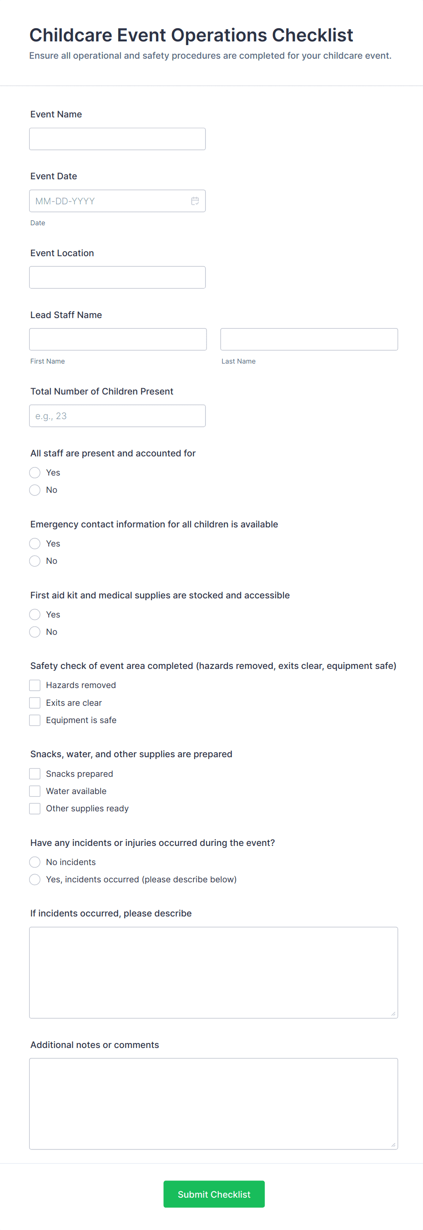Open the Event Date calendar picker icon

coord(195,201)
